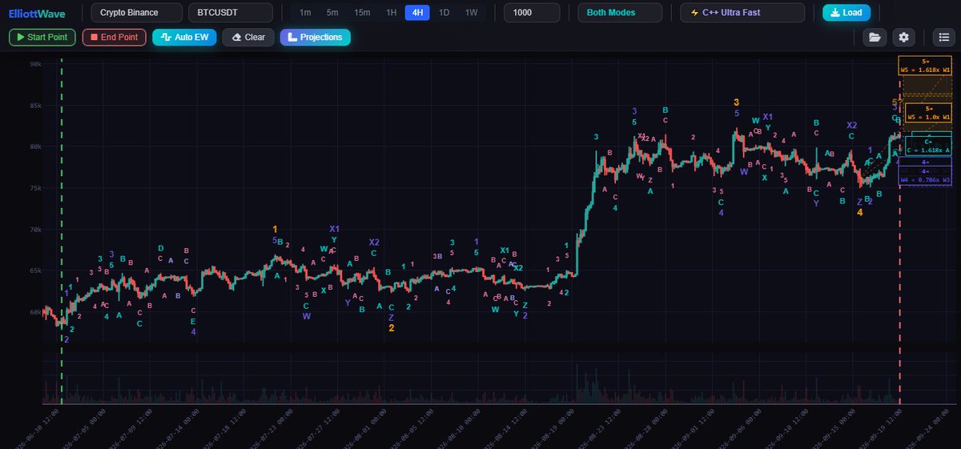Set the green Start Point
The height and width of the screenshot is (449, 961).
pos(42,37)
